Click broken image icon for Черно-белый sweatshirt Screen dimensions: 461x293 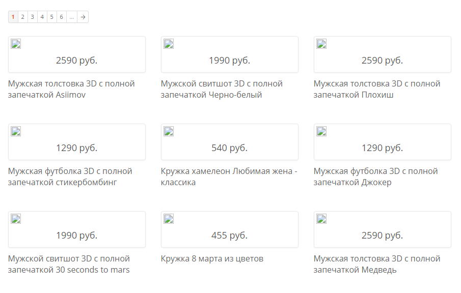169,44
